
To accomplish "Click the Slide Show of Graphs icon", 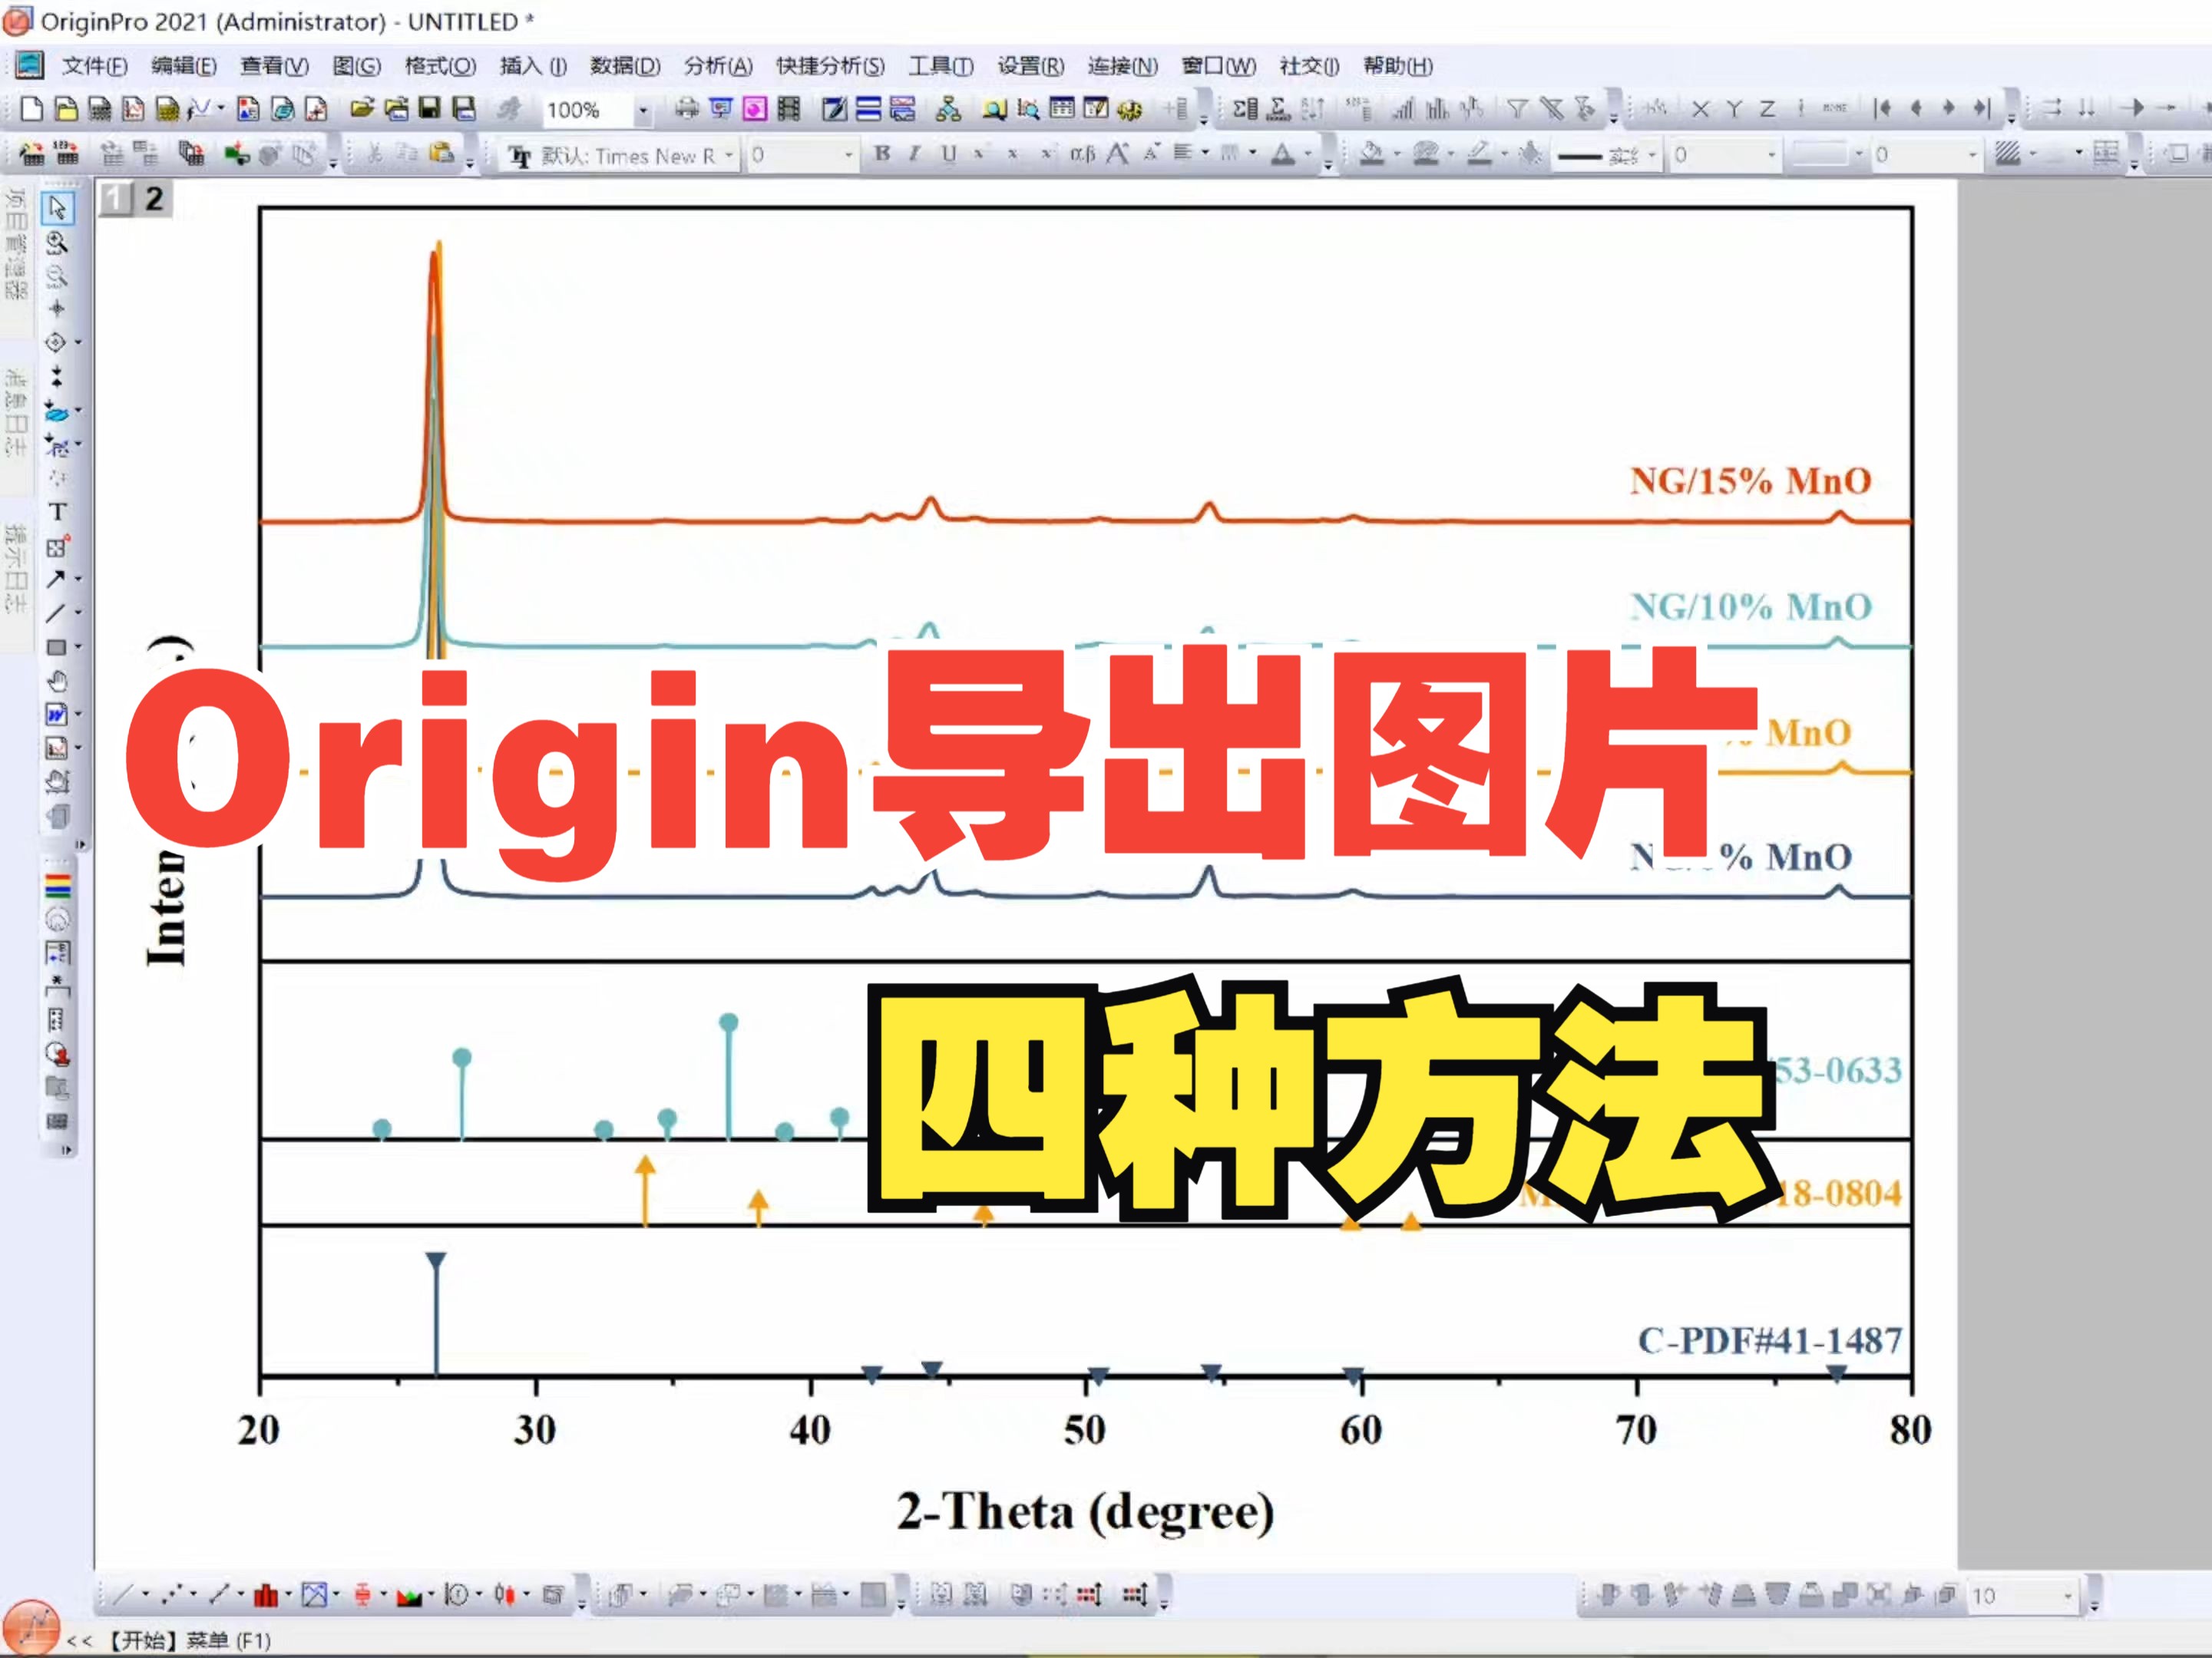I will (x=721, y=109).
